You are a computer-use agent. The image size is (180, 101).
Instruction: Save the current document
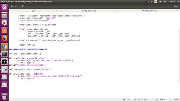[175, 6]
